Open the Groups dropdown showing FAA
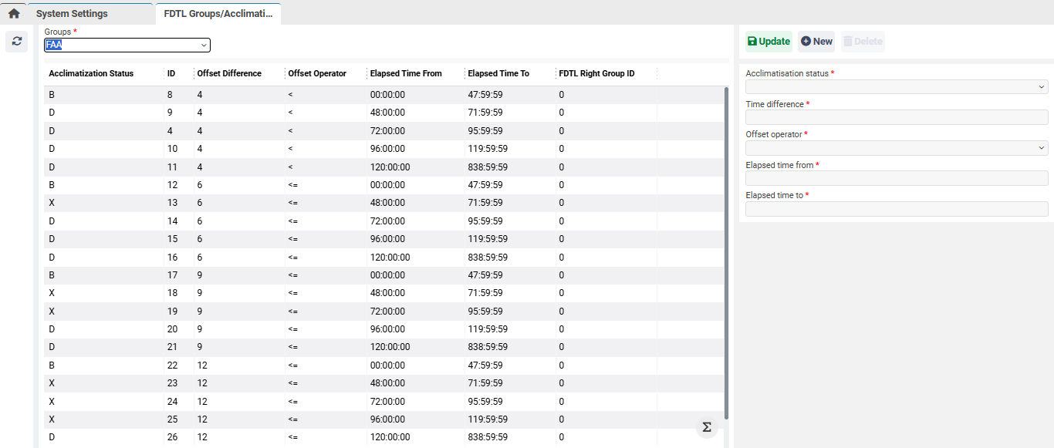 pyautogui.click(x=127, y=45)
